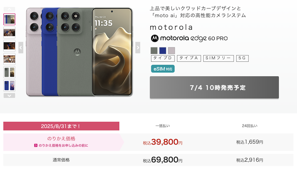Click the 7/4 10時発売予定 button

coord(214,87)
